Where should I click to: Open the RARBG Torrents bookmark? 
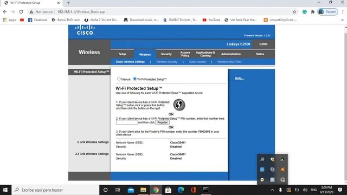[x=180, y=20]
